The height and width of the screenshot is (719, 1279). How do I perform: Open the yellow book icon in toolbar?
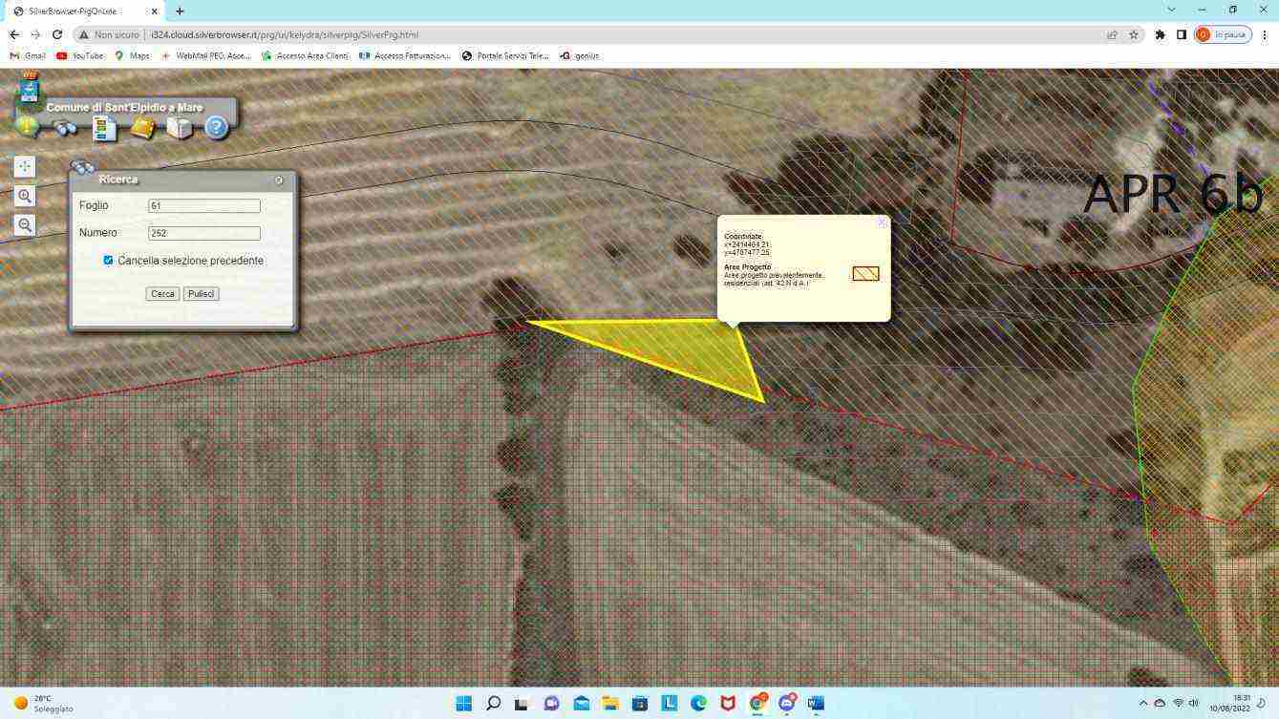tap(142, 128)
